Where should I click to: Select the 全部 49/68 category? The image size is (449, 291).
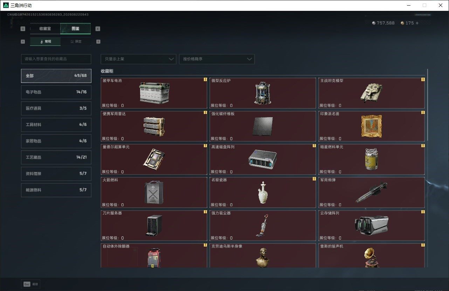pos(56,76)
